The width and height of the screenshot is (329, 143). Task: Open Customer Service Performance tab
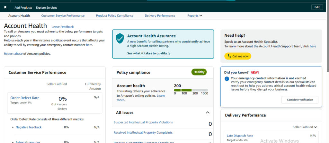[x=63, y=15]
